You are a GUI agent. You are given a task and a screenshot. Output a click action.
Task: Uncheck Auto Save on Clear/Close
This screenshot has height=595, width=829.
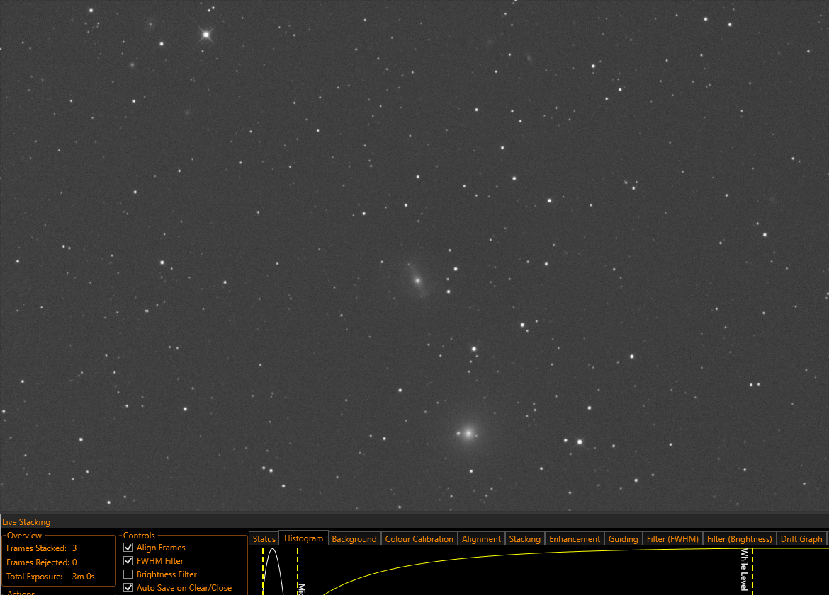click(128, 588)
